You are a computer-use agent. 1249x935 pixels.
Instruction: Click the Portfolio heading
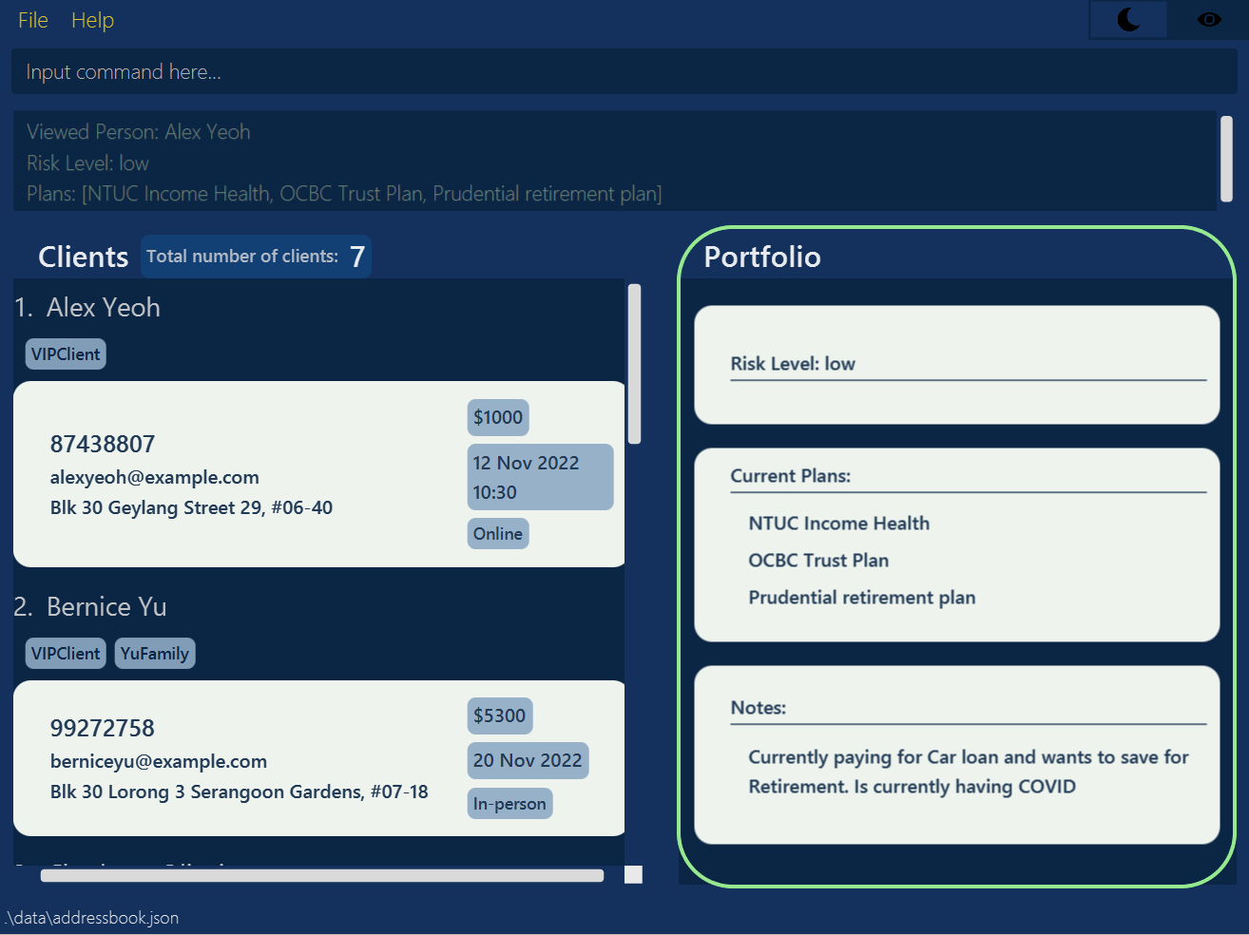tap(762, 258)
